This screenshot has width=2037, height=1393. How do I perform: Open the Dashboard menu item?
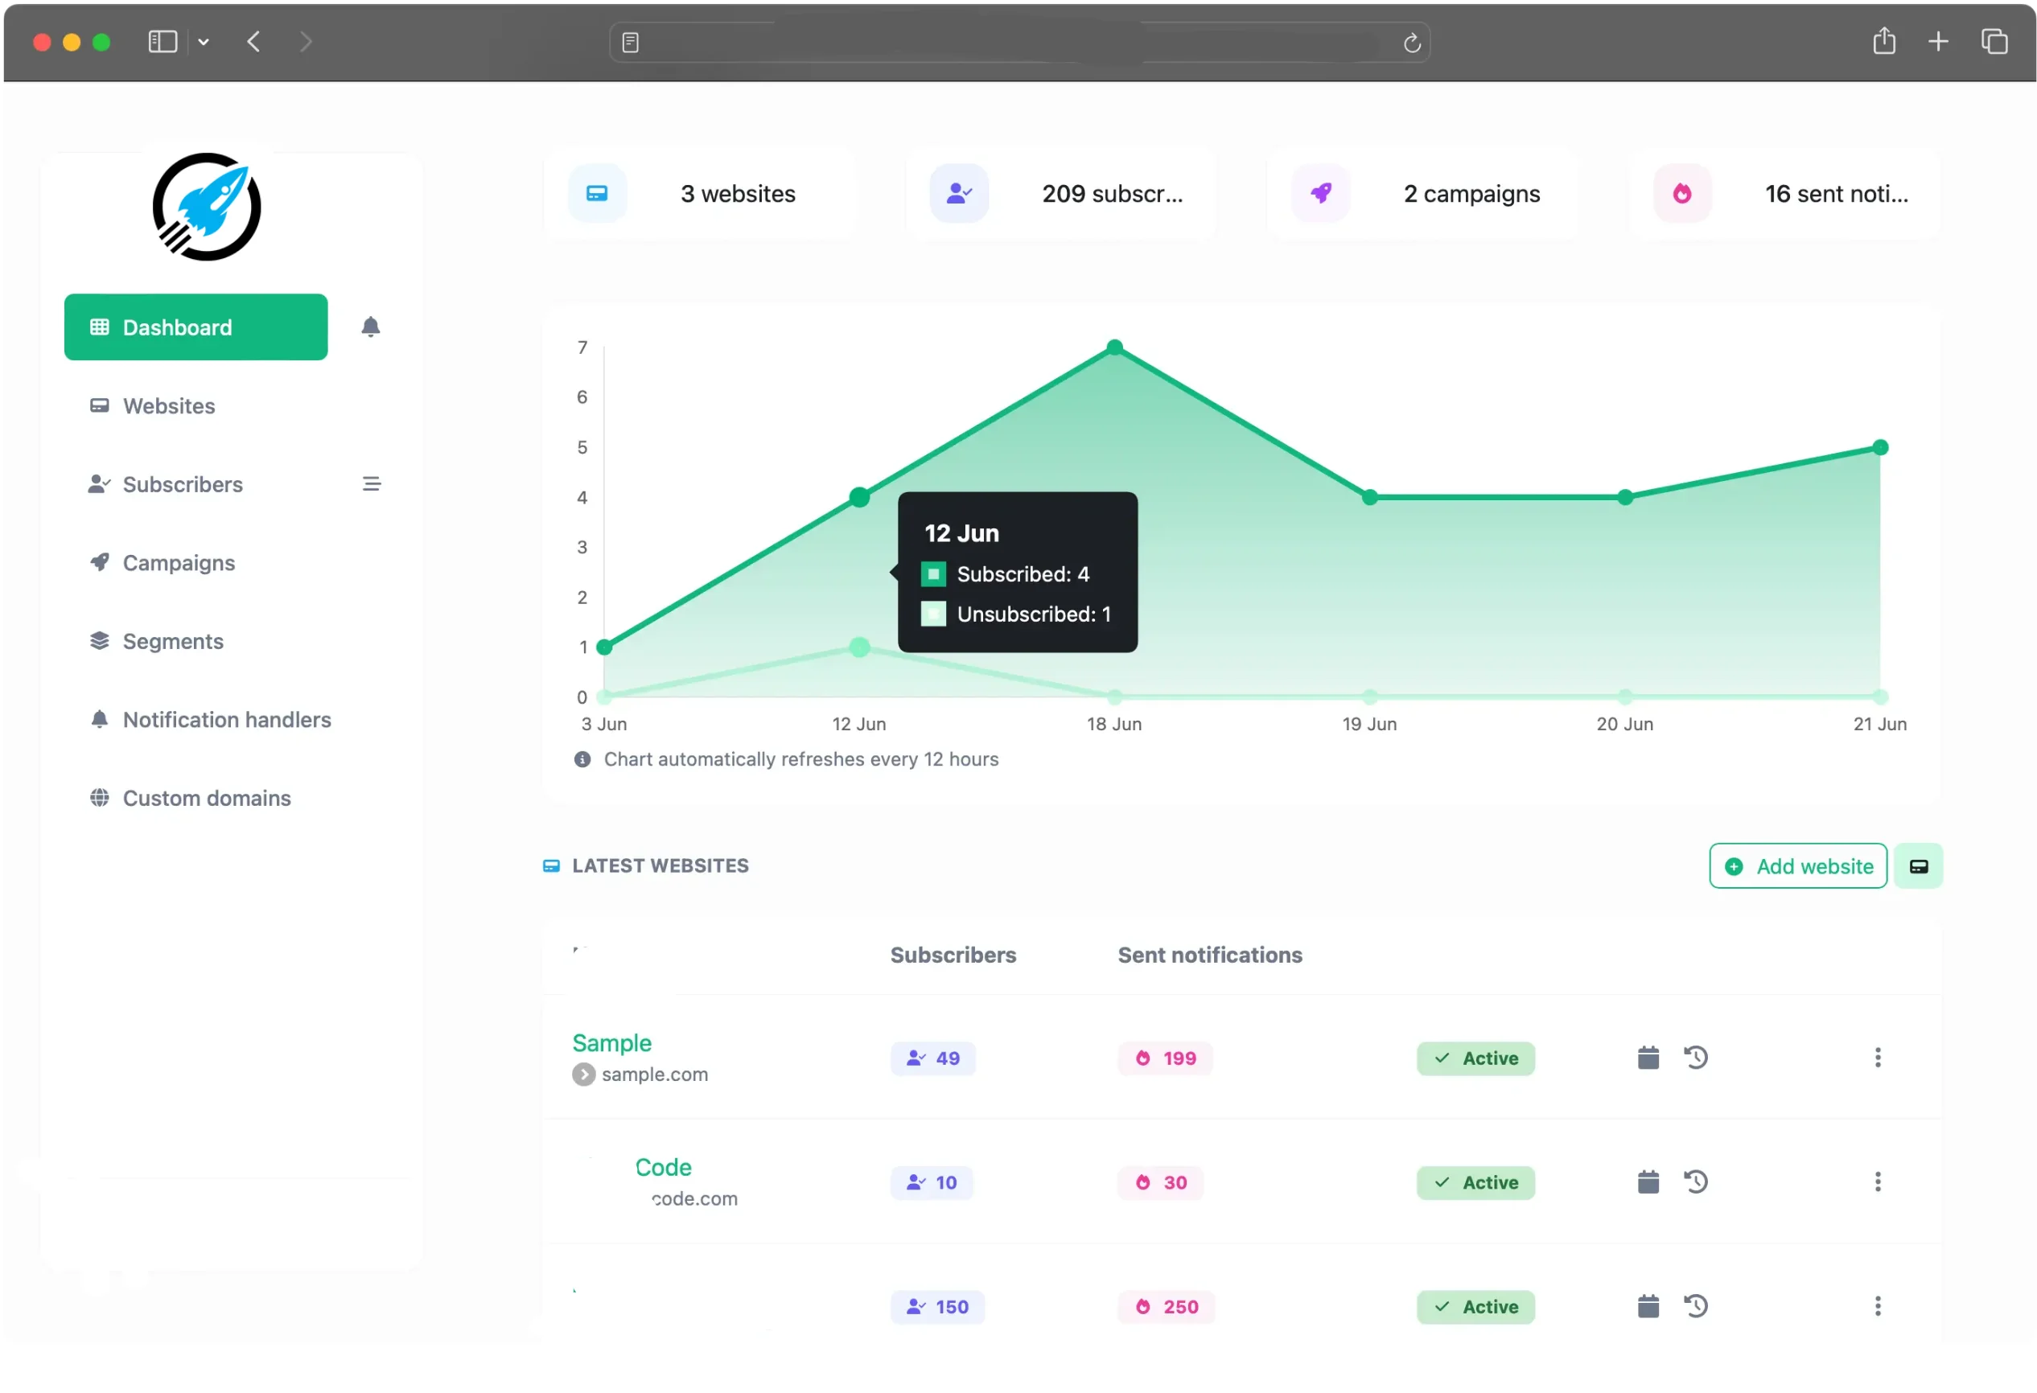[195, 327]
